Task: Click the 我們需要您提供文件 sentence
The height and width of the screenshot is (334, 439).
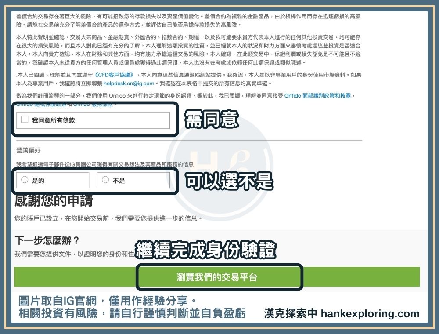Action: [x=75, y=254]
